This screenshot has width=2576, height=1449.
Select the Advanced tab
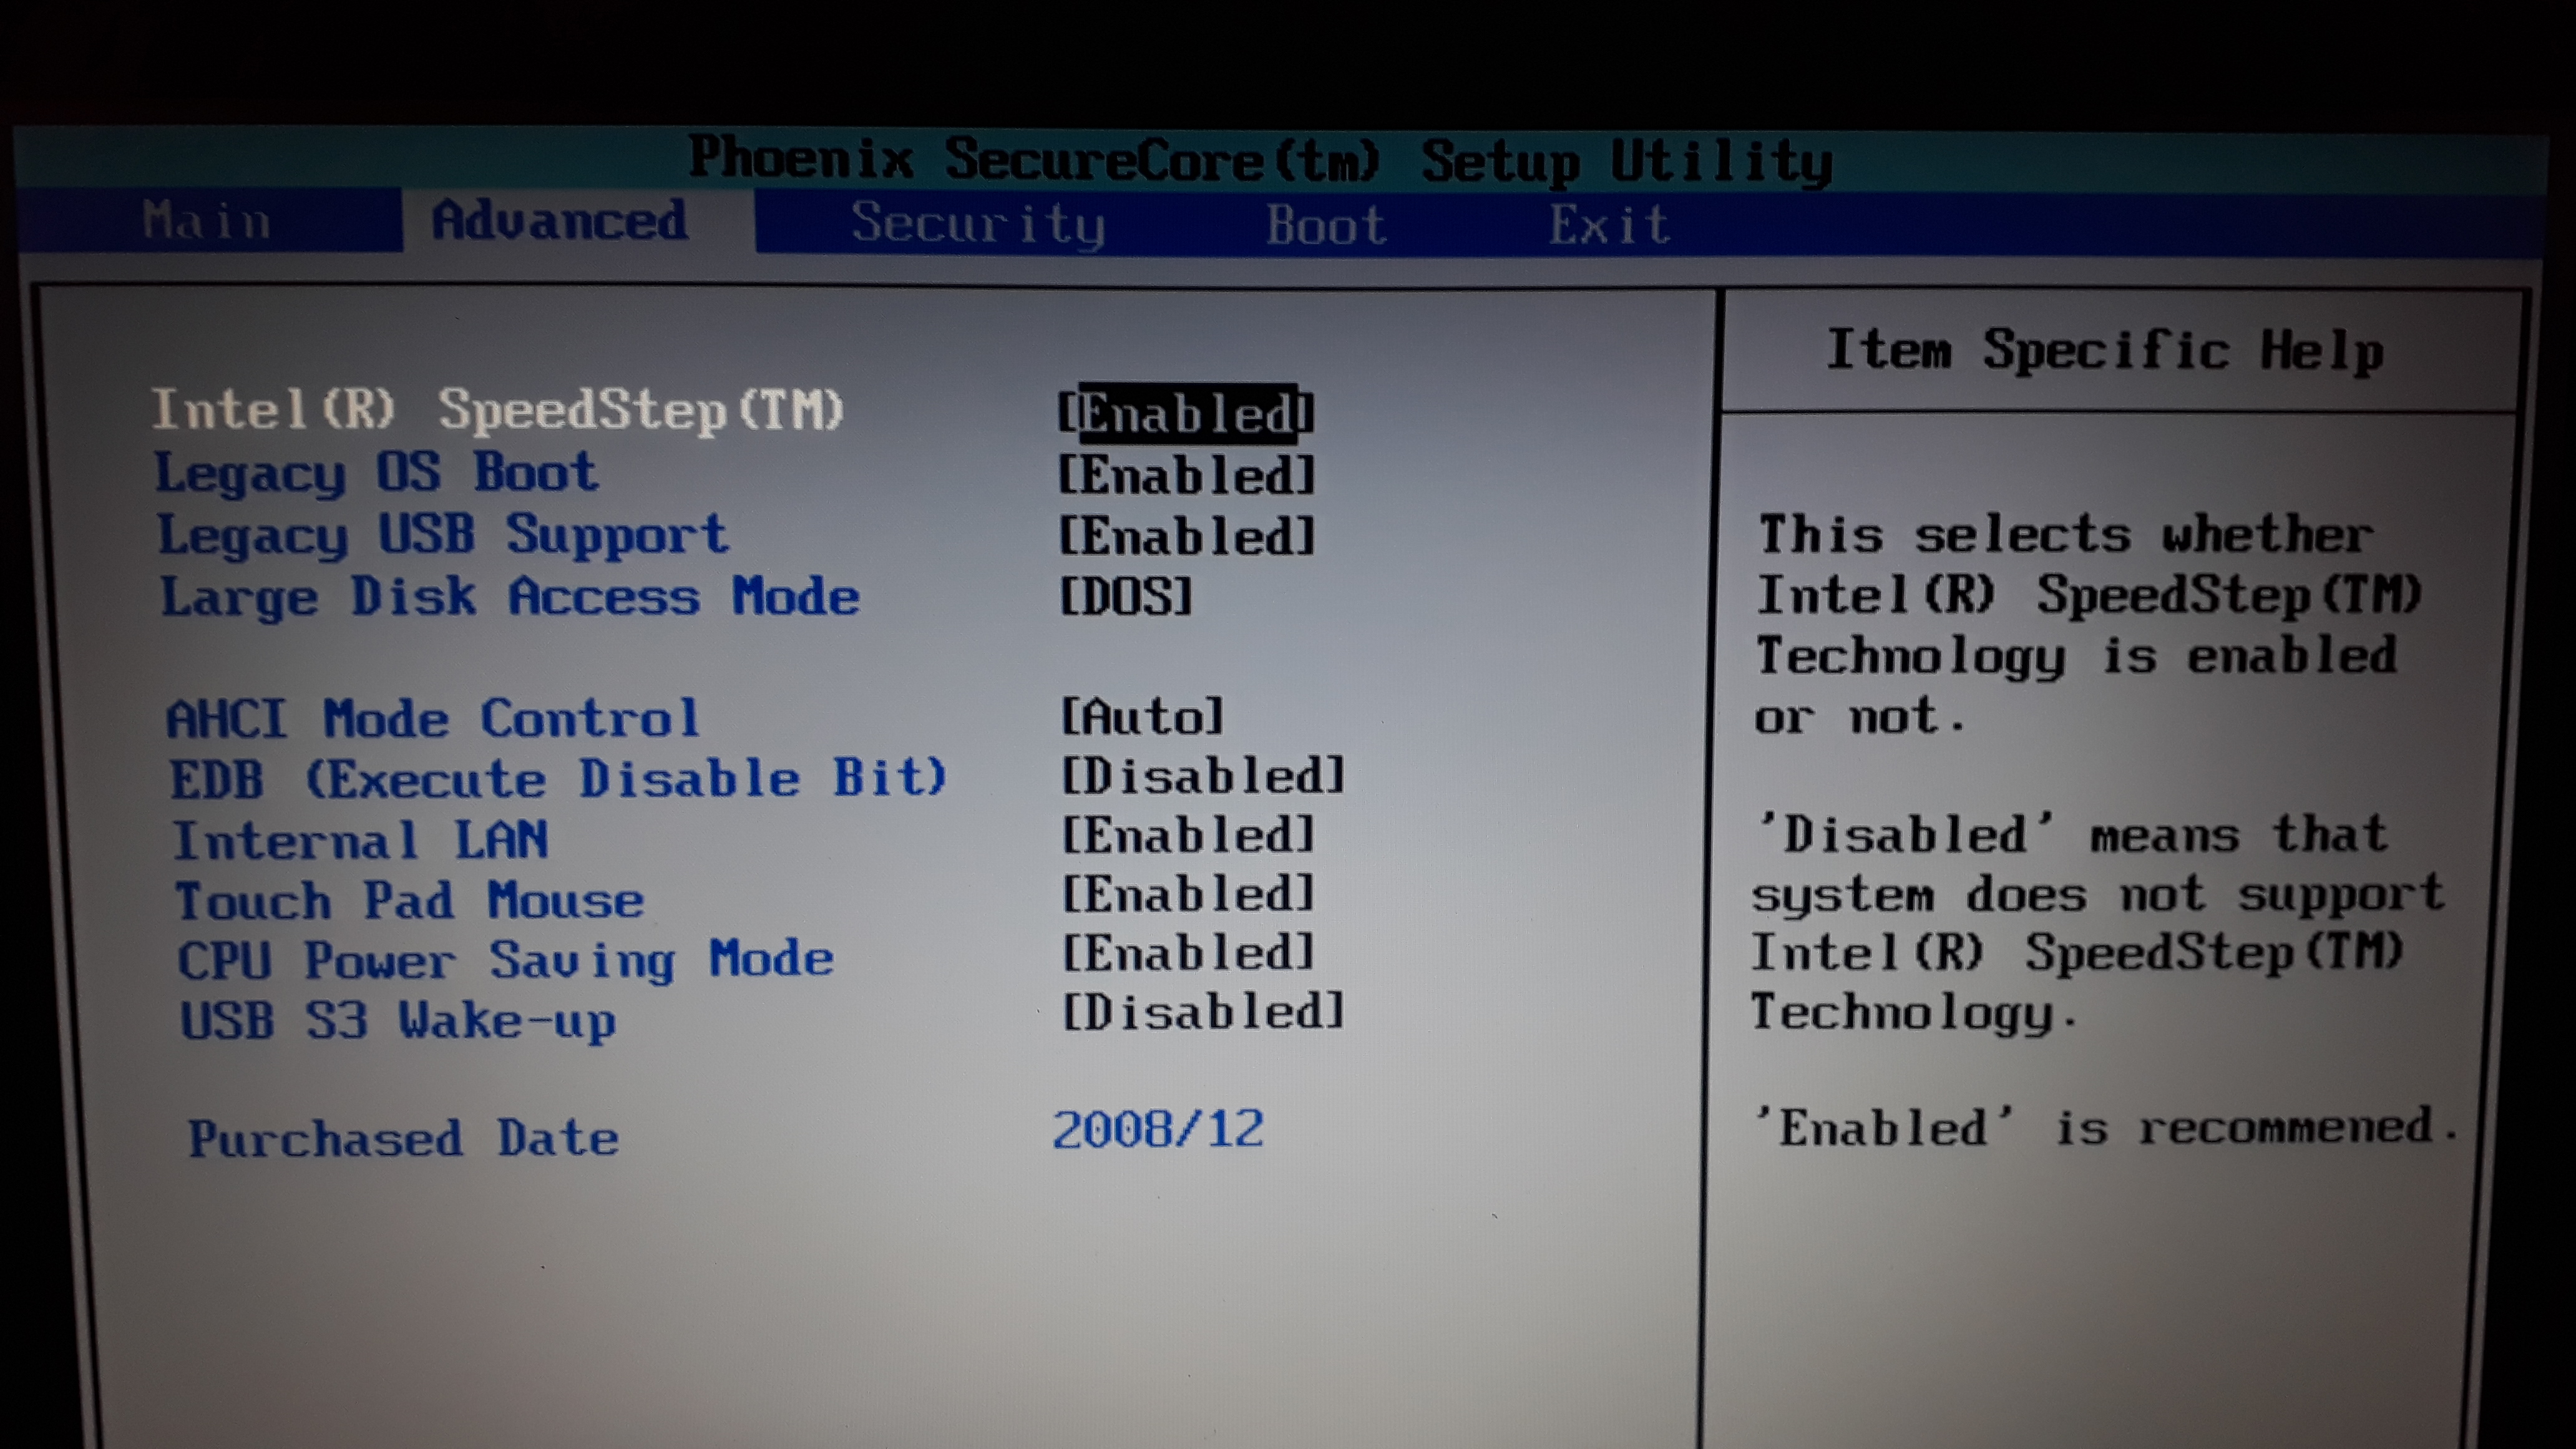[560, 221]
